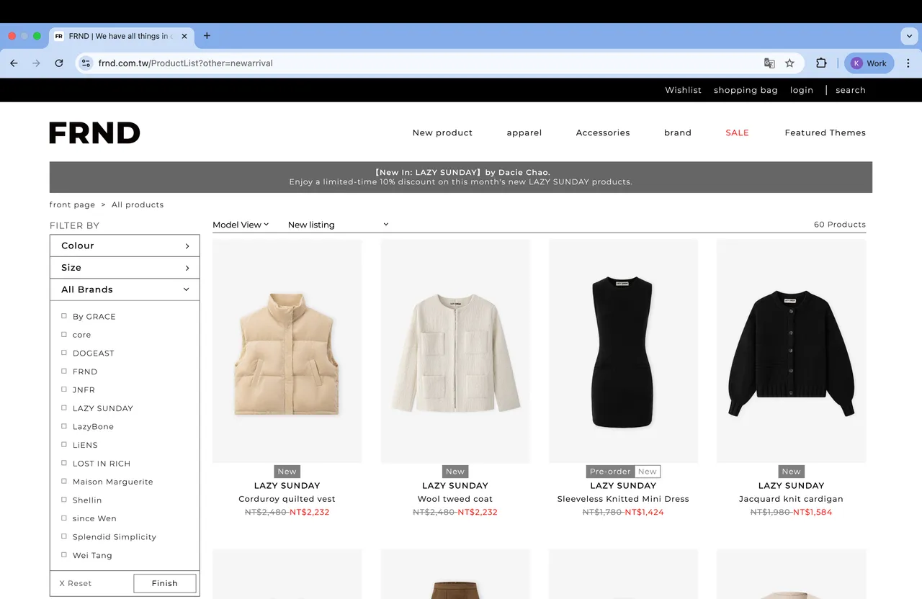922x599 pixels.
Task: Open the New listing sort dropdown
Action: (x=337, y=225)
